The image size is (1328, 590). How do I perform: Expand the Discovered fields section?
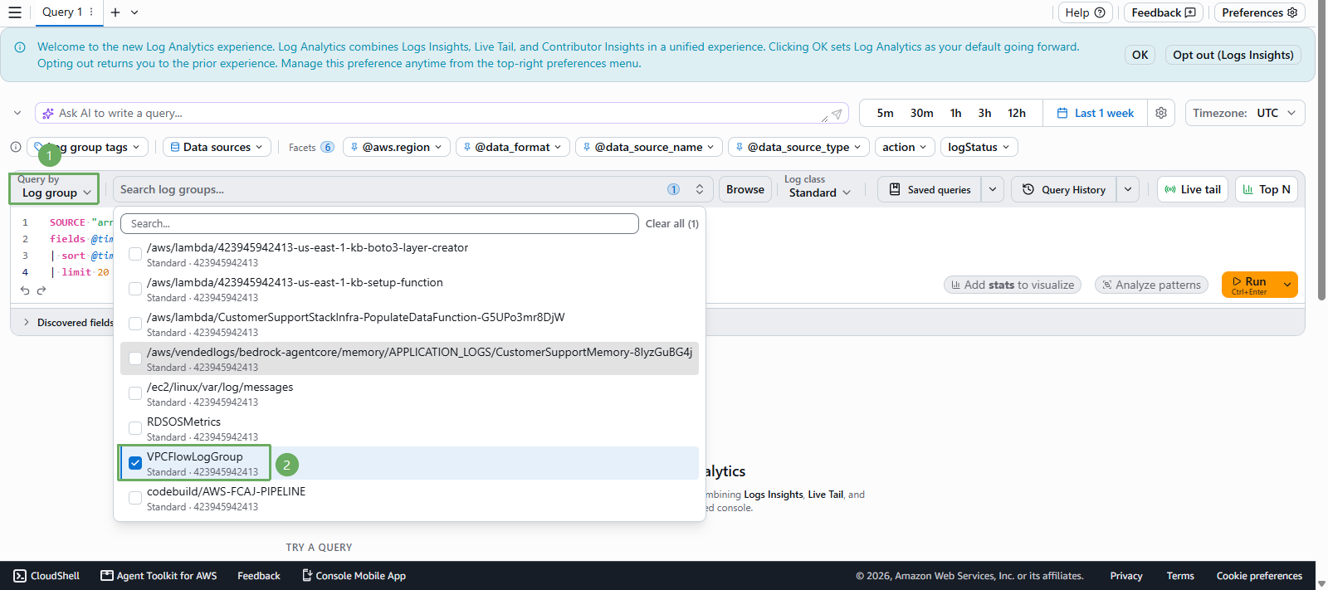pyautogui.click(x=27, y=322)
